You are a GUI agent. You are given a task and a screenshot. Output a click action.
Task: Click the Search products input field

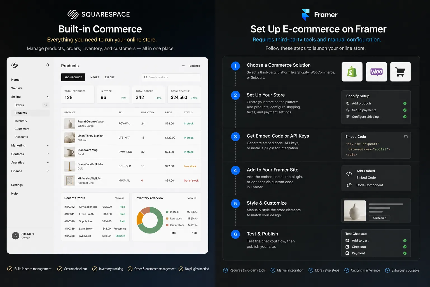click(171, 77)
